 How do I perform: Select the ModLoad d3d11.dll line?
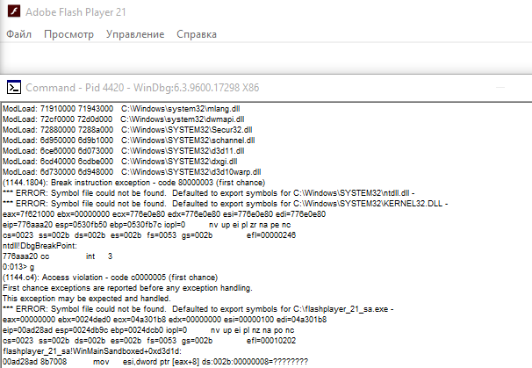[124, 151]
